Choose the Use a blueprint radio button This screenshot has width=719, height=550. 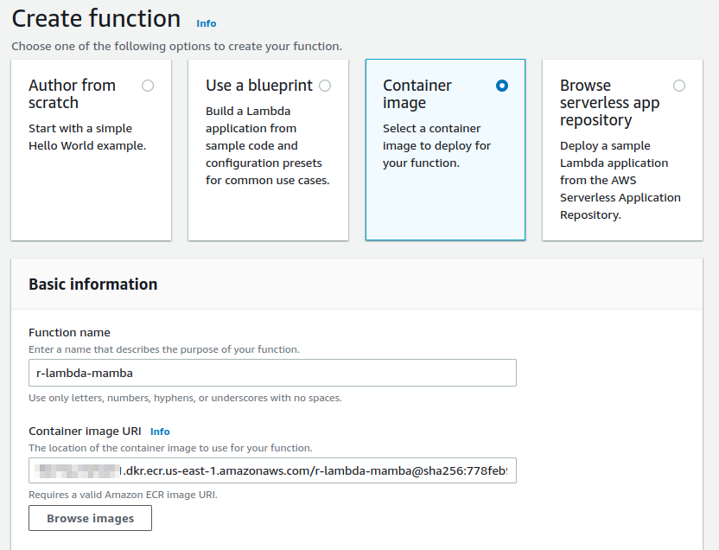click(325, 86)
